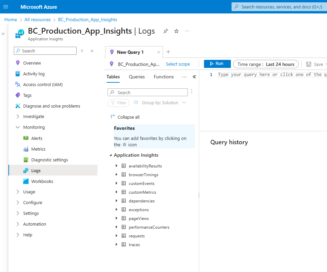
Task: Open the Activity log
Action: click(x=34, y=74)
